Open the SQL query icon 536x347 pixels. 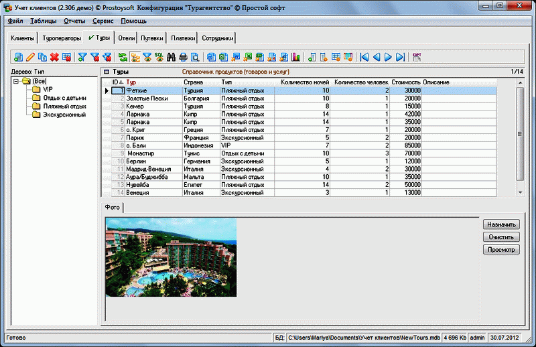[159, 57]
